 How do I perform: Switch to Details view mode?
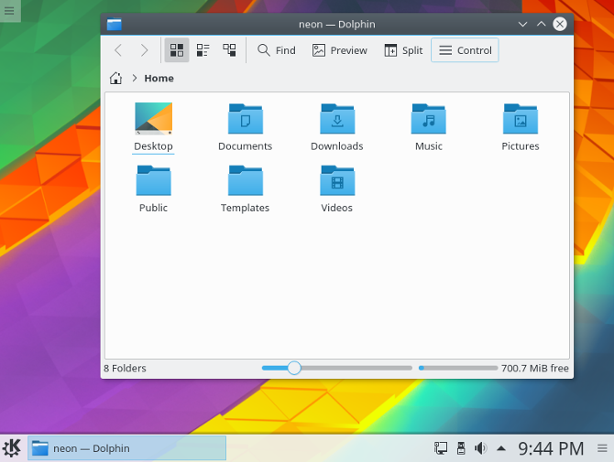pos(229,50)
